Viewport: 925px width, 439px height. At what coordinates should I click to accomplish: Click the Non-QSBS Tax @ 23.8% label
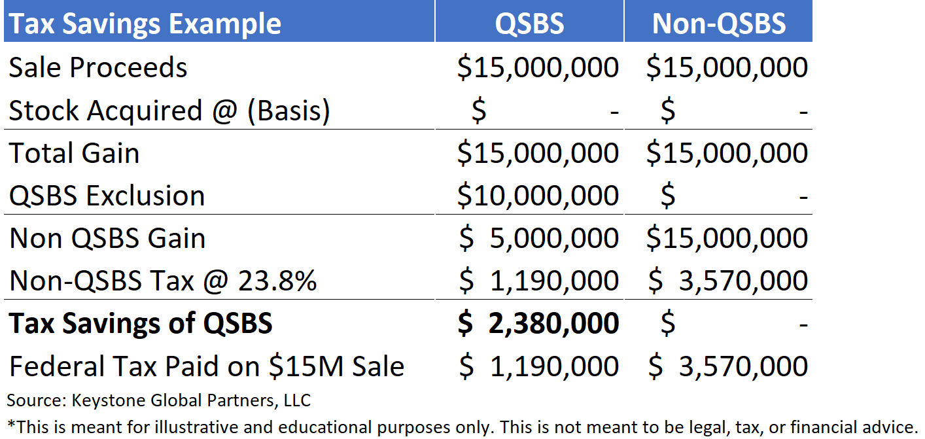(x=163, y=281)
